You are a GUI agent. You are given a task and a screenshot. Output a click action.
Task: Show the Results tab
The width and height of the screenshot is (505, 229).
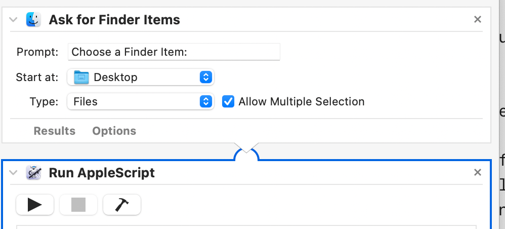tap(54, 131)
